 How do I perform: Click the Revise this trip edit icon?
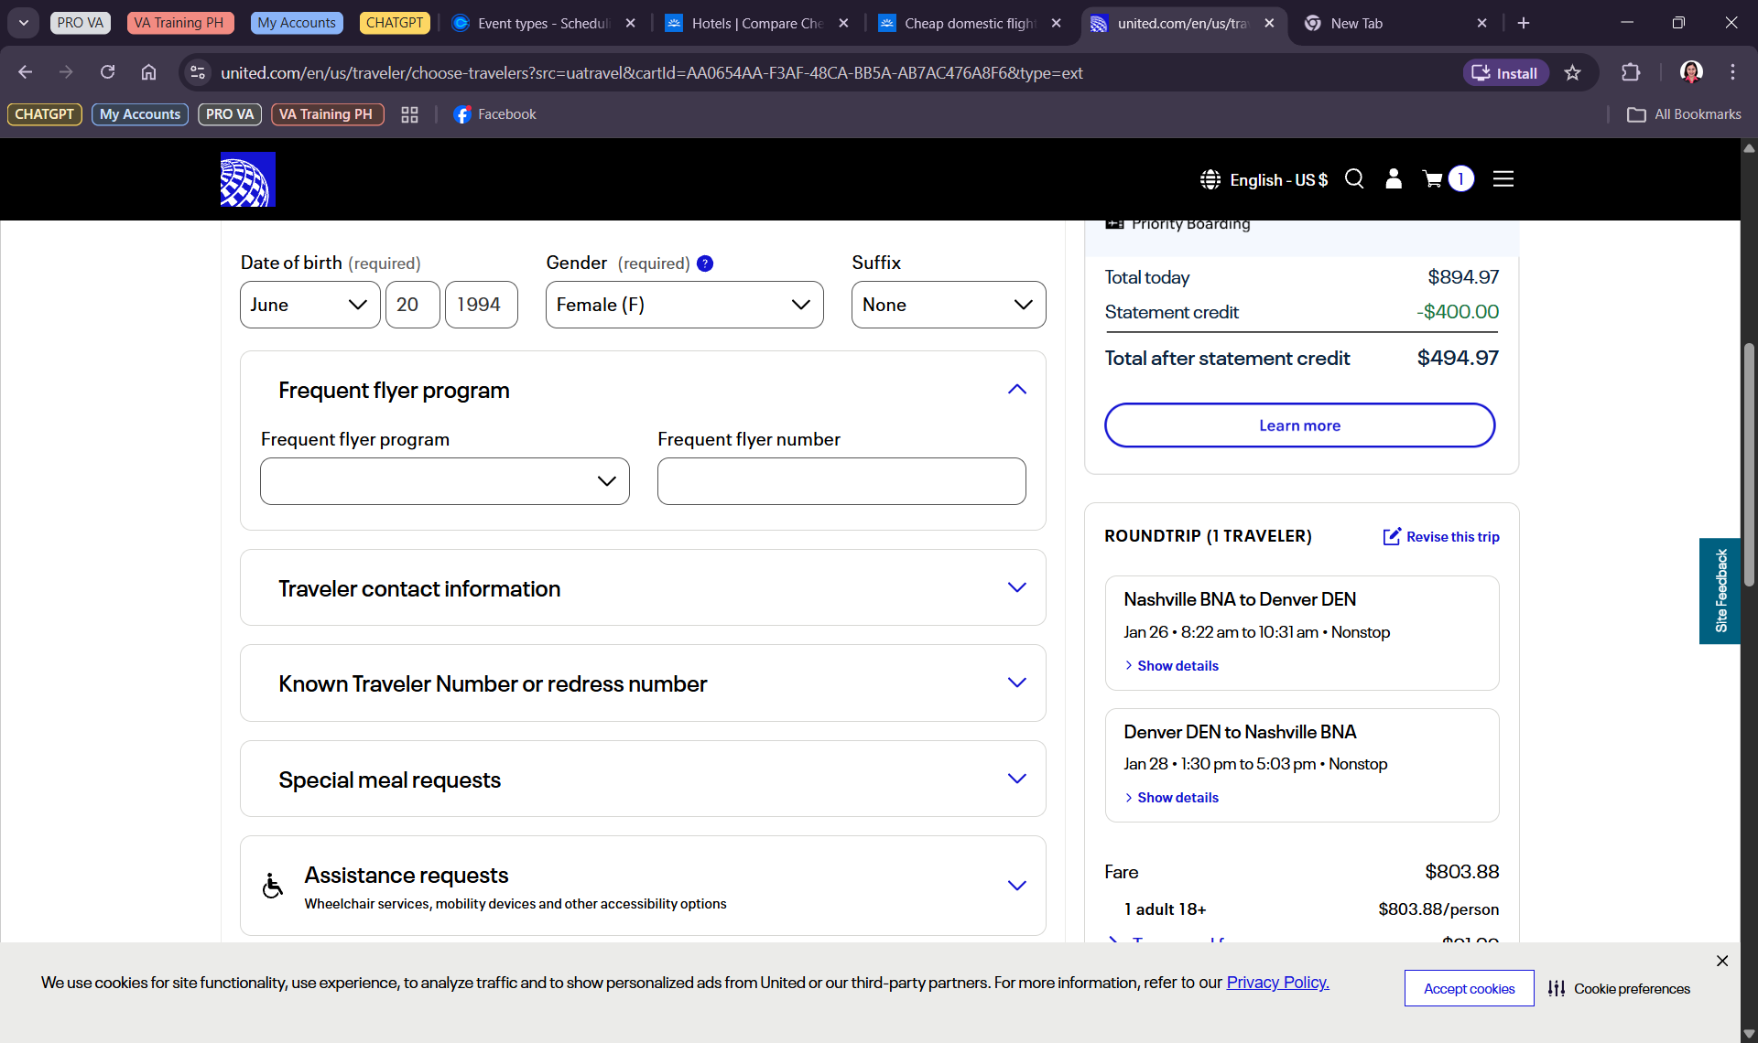[x=1392, y=537]
